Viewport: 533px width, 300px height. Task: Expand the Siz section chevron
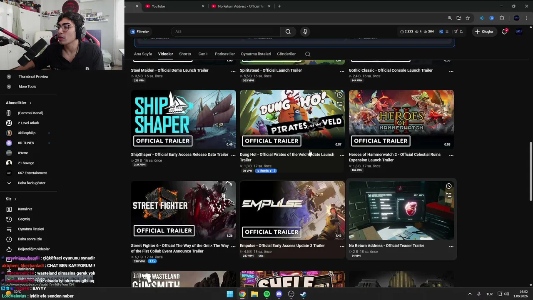tap(15, 199)
